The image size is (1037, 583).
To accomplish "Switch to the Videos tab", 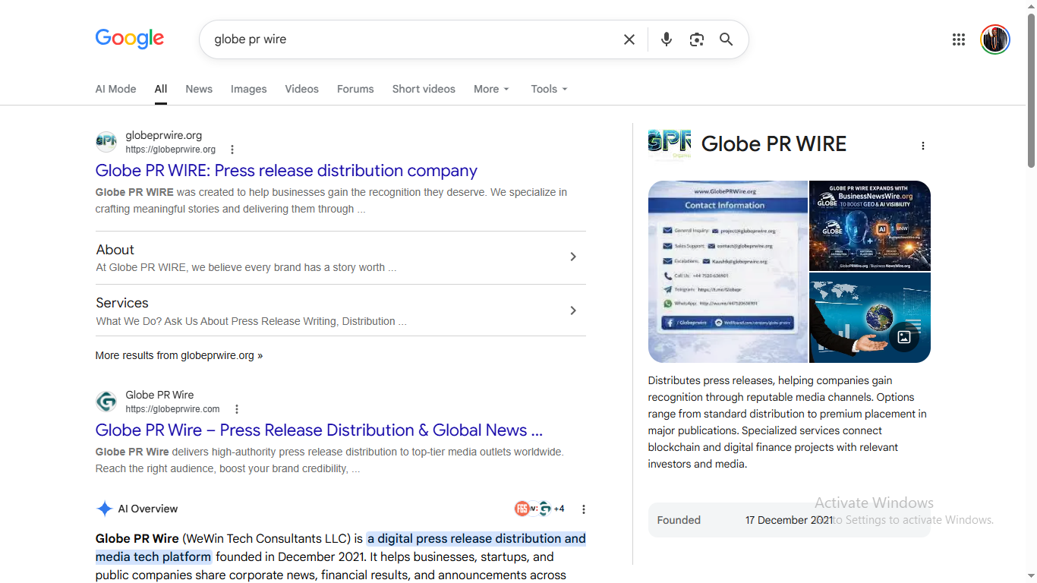I will coord(301,89).
